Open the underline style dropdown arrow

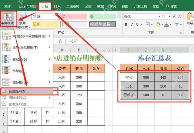pyautogui.click(x=142, y=25)
